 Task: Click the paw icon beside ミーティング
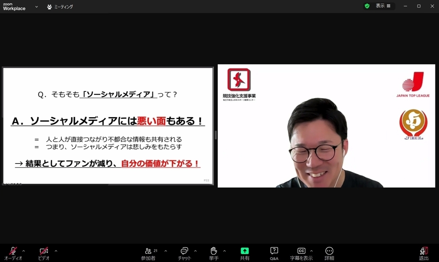tap(49, 7)
